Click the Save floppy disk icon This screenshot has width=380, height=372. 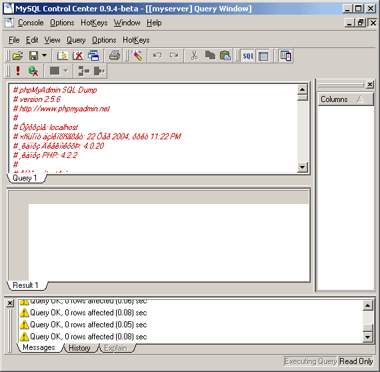coord(33,56)
